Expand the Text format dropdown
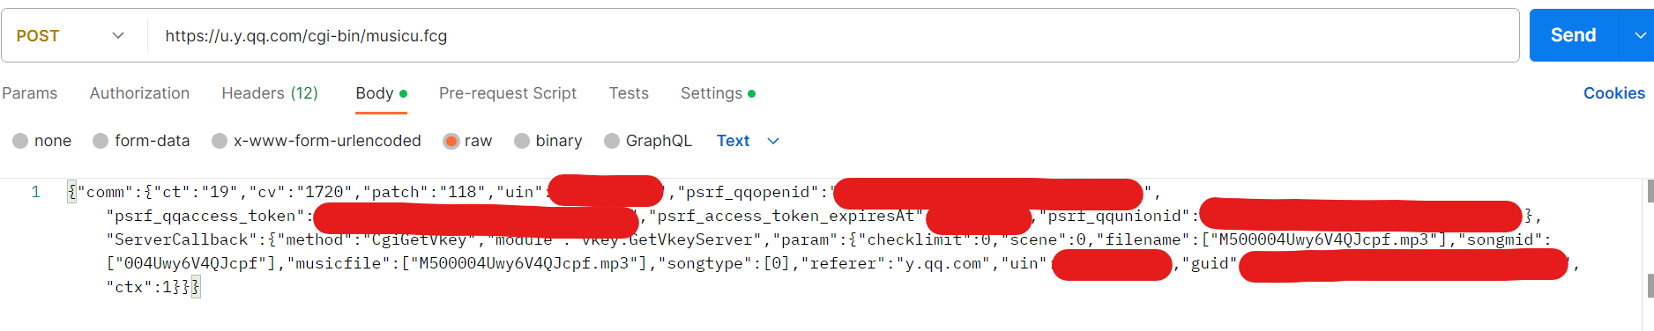The width and height of the screenshot is (1654, 331). [748, 141]
